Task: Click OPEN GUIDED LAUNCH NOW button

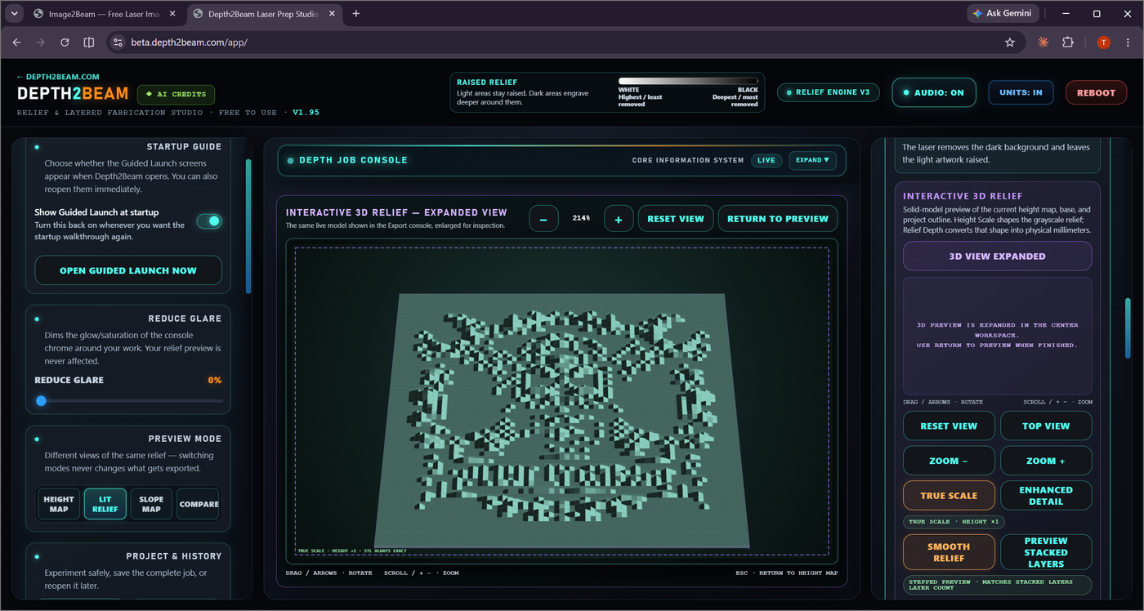Action: [x=128, y=270]
